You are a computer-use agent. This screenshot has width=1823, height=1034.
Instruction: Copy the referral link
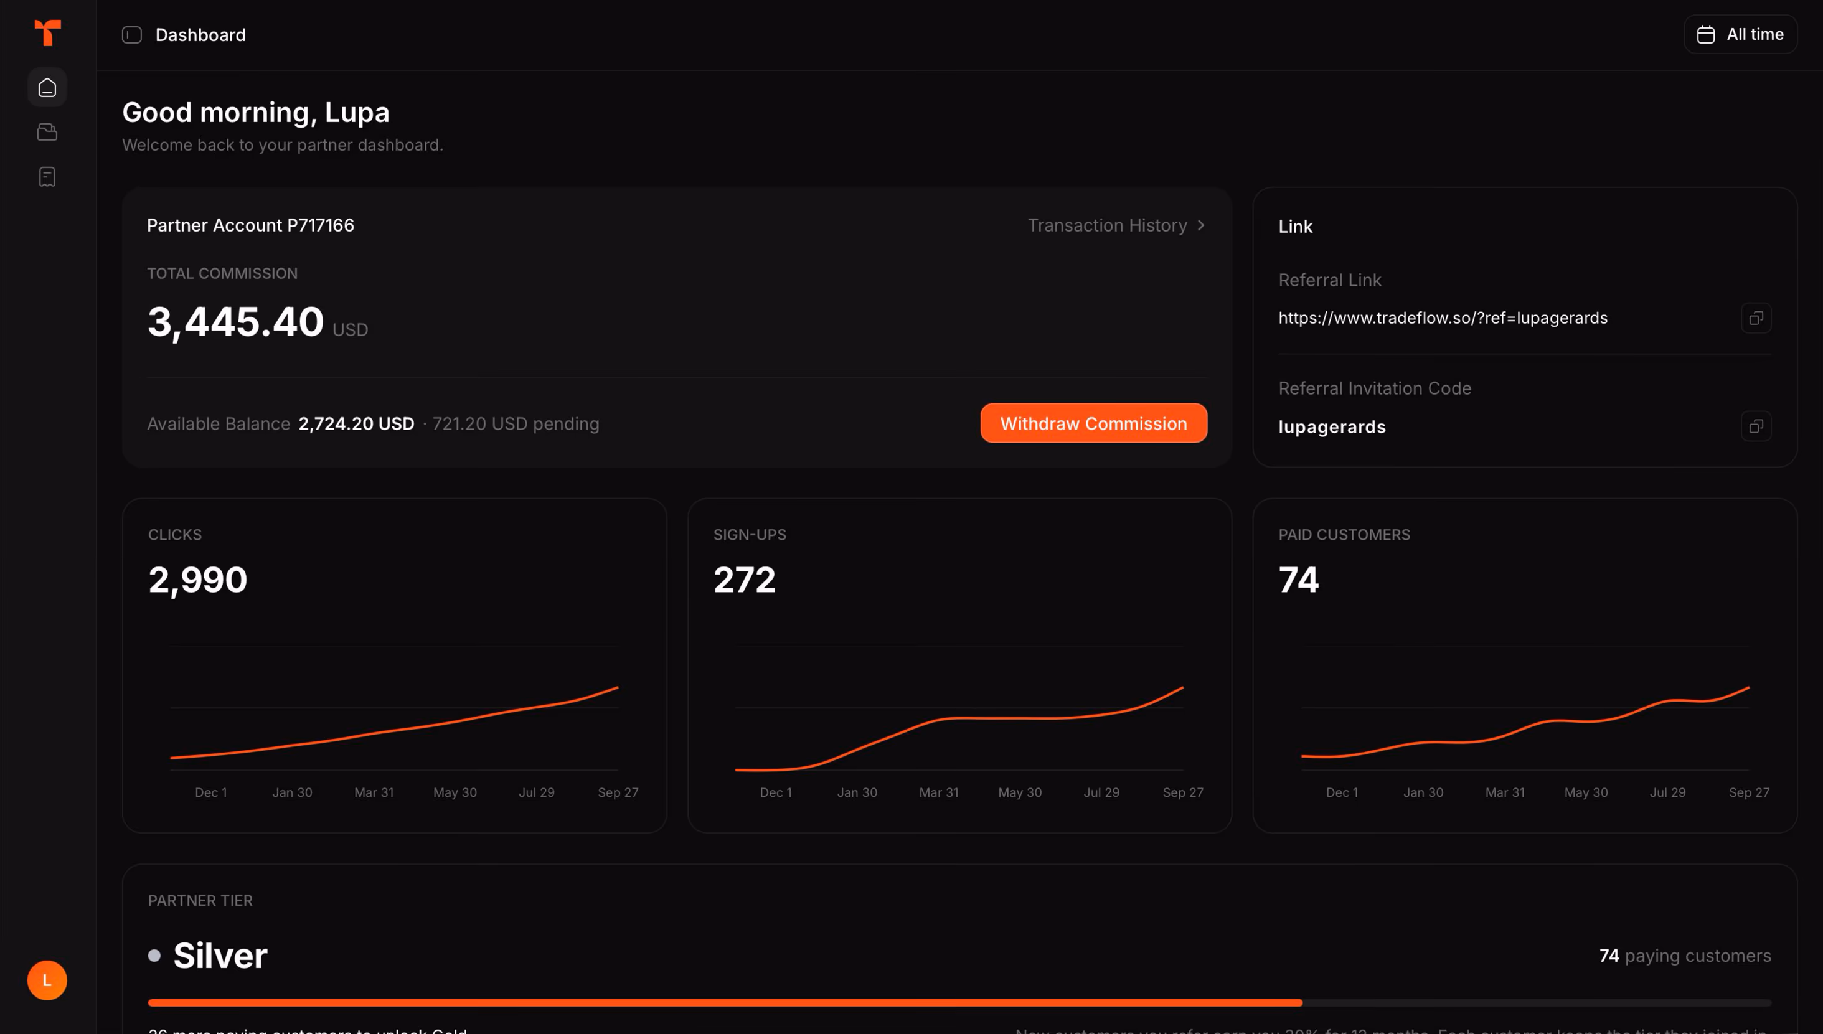pos(1756,318)
